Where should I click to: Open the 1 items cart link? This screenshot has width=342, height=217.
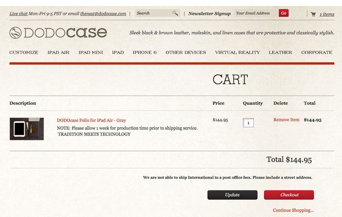[327, 15]
